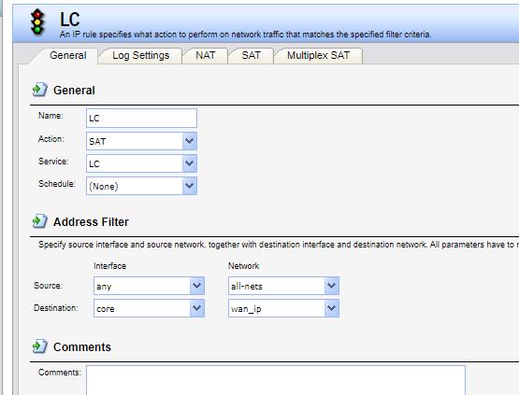The height and width of the screenshot is (395, 519).
Task: Switch to the Log Settings tab
Action: pyautogui.click(x=140, y=55)
